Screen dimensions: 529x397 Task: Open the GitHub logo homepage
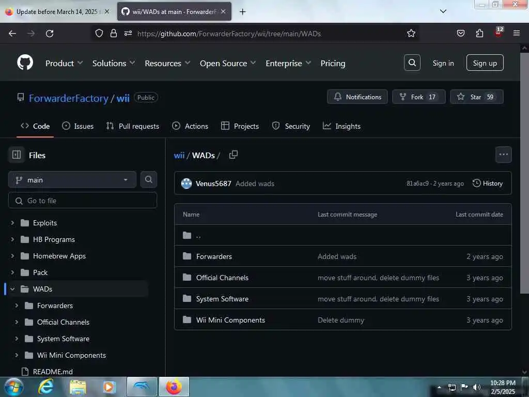point(25,63)
